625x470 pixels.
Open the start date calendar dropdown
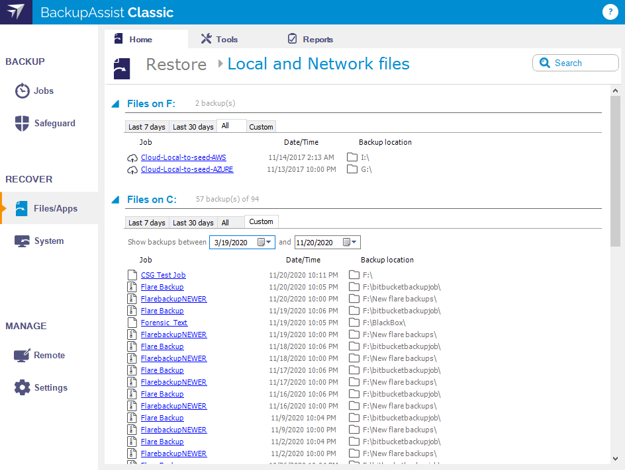264,242
